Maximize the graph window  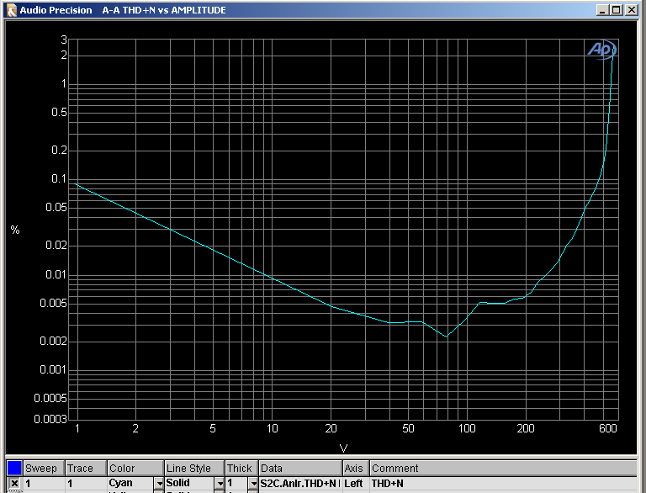(617, 10)
